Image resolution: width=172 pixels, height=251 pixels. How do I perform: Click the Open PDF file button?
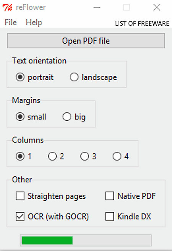[x=86, y=41]
